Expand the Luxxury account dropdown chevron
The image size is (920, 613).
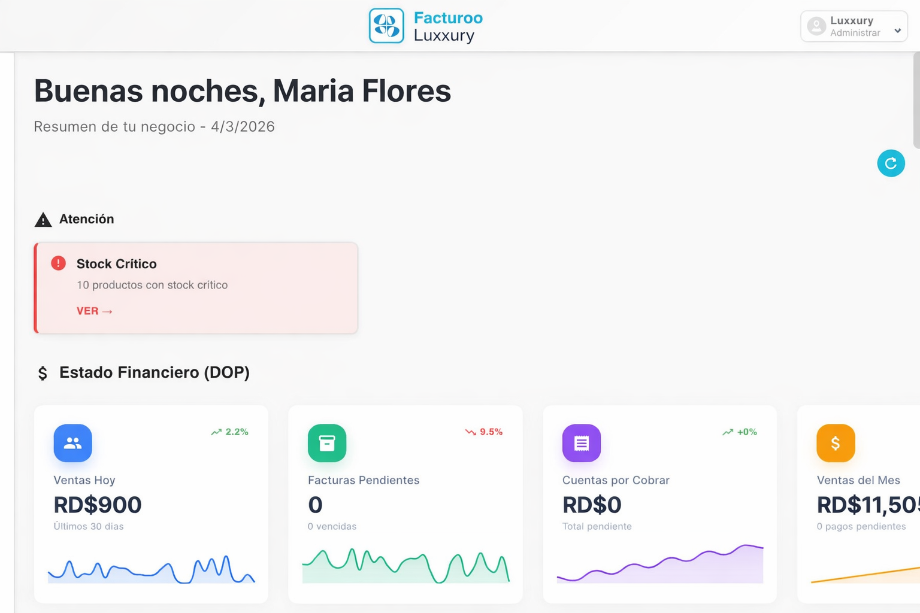click(897, 31)
